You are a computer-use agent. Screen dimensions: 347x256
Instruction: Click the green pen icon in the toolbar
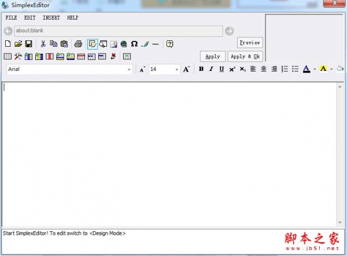[145, 44]
